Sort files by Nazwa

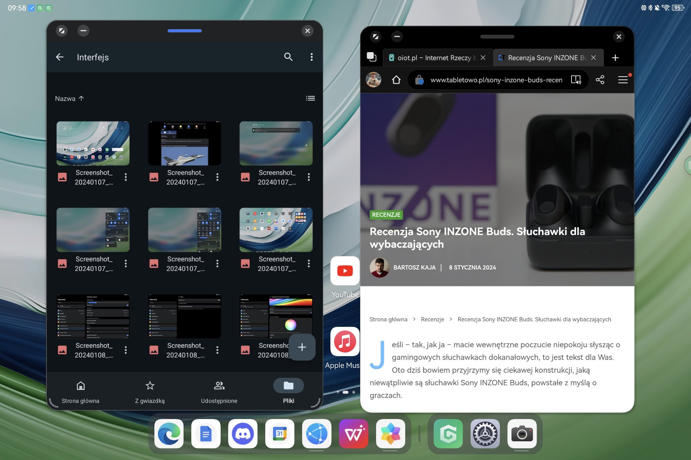(69, 98)
